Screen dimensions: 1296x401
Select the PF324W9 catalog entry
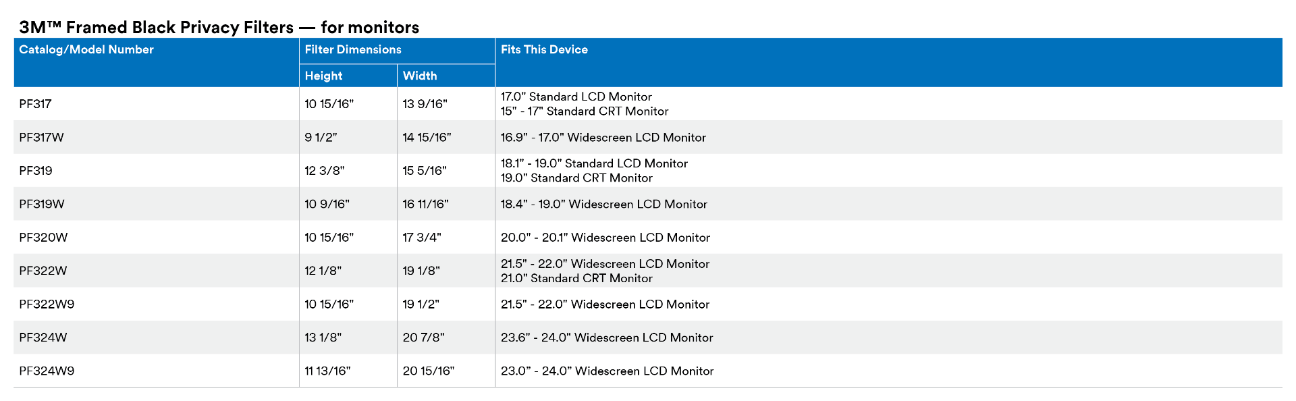point(47,371)
